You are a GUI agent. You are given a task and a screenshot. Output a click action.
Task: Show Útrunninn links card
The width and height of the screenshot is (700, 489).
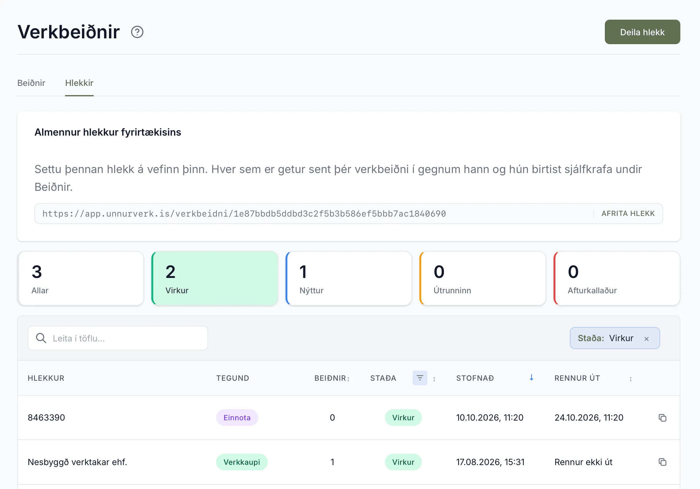[483, 279]
